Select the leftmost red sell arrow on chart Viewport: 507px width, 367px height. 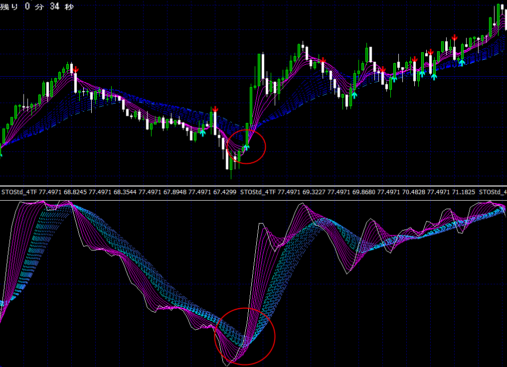(x=76, y=69)
